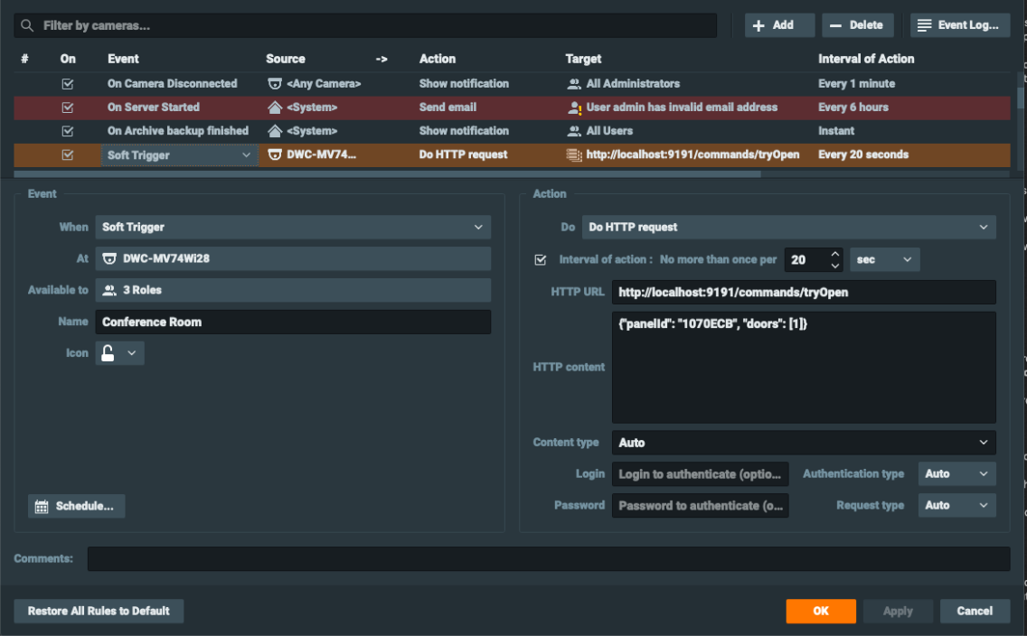Viewport: 1027px width, 636px height.
Task: Open the 3 Roles selector
Action: point(293,290)
